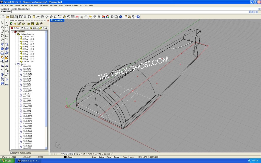Switch to the Stock tab

(x=43, y=28)
